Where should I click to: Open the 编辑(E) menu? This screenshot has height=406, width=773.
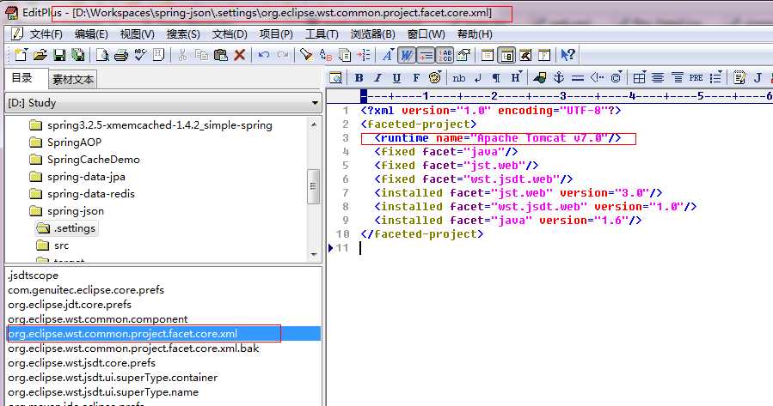click(91, 34)
